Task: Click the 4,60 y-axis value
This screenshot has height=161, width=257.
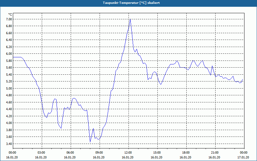Action: pyautogui.click(x=10, y=102)
